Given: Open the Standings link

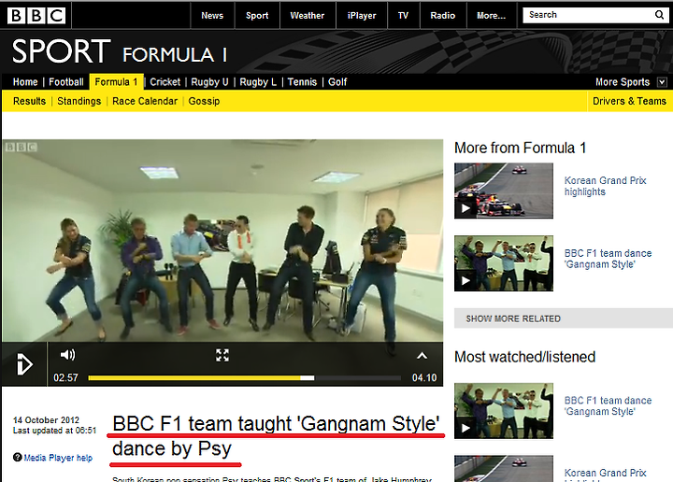Looking at the screenshot, I should [79, 101].
